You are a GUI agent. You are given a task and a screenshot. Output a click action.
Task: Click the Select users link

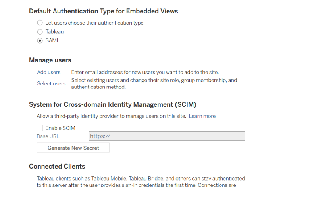pos(51,83)
